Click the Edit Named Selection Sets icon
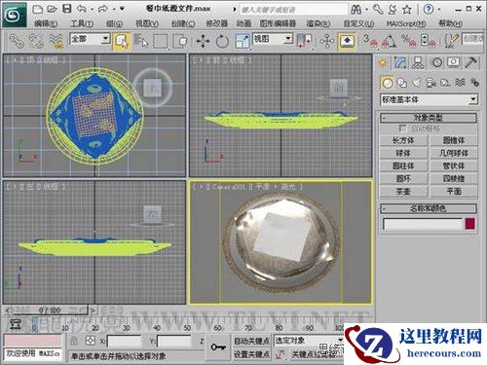The height and width of the screenshot is (365, 487). click(451, 41)
